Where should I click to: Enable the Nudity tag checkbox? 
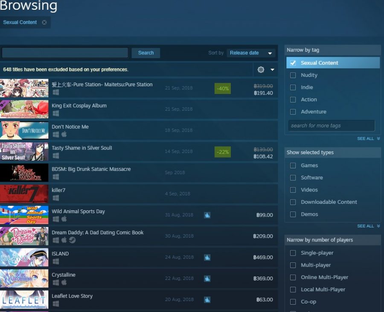click(x=293, y=75)
